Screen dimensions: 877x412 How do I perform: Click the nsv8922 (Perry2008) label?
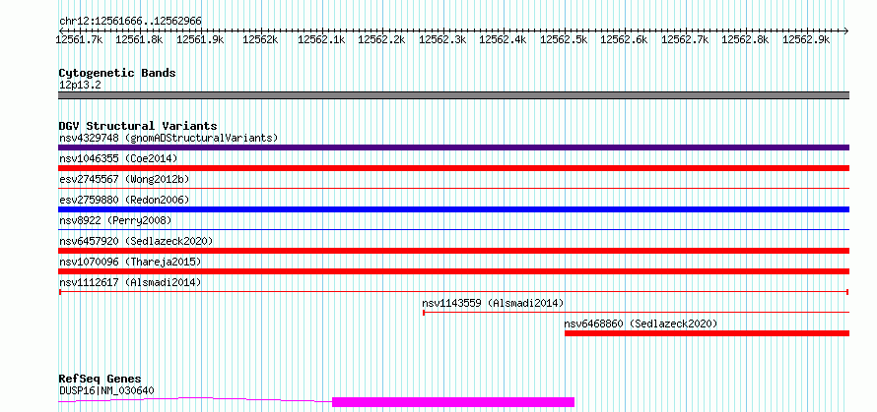(x=115, y=220)
